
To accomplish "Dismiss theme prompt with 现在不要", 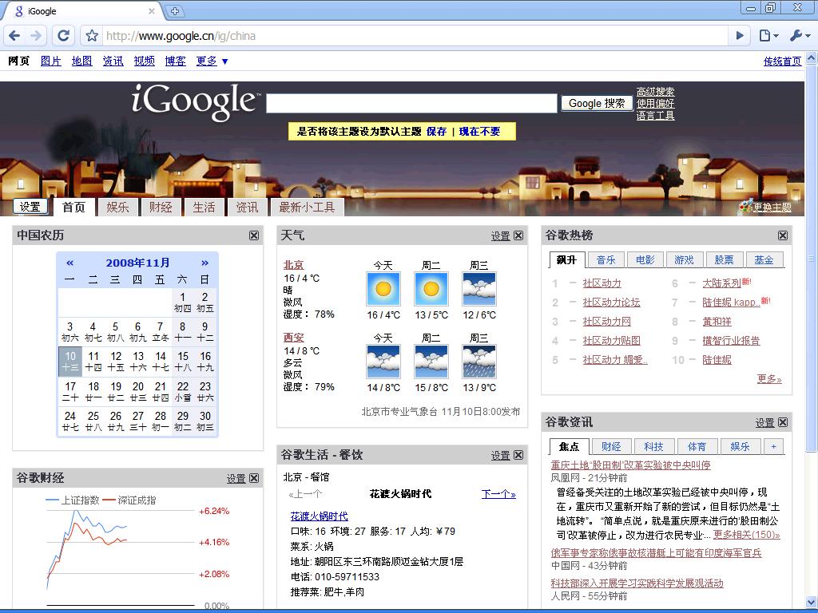I will (479, 132).
